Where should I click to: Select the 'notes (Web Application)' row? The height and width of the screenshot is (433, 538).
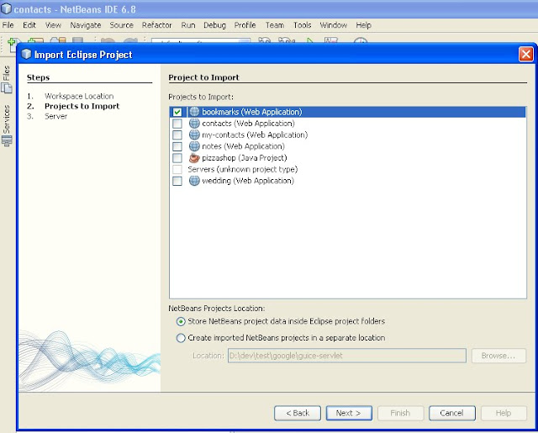click(347, 146)
